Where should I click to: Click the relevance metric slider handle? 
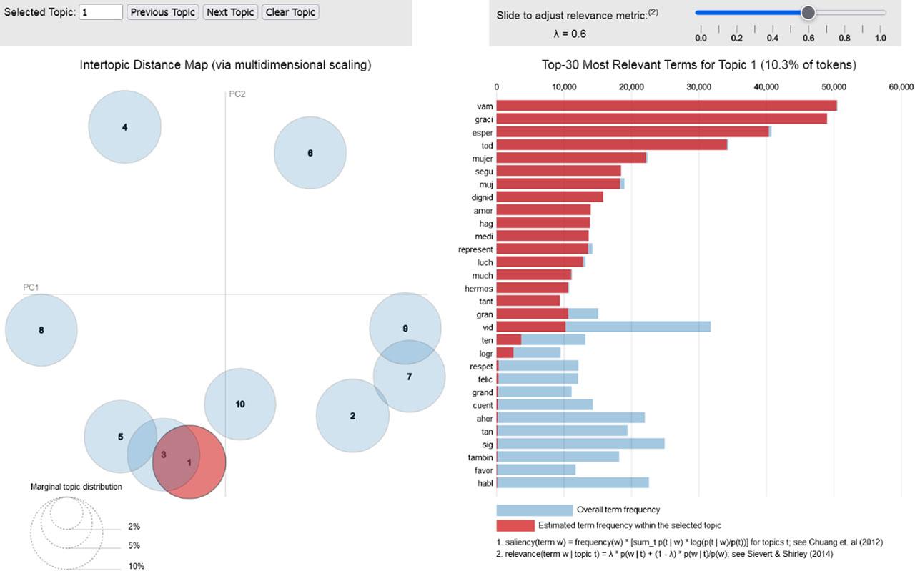pyautogui.click(x=808, y=12)
